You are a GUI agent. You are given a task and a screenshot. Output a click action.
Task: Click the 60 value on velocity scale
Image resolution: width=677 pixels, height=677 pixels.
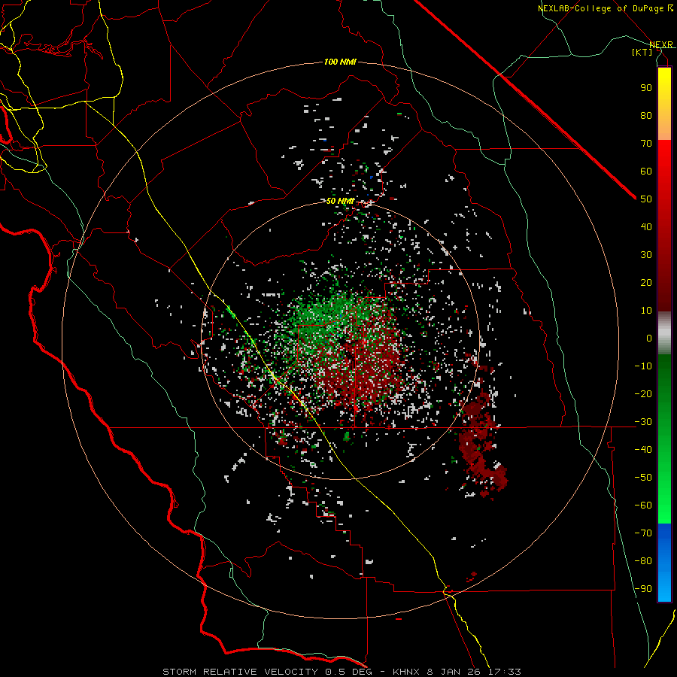click(x=646, y=172)
